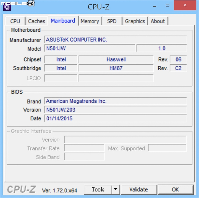Select the Mainboard tab
Screen dimensions: 199x198
coord(63,21)
